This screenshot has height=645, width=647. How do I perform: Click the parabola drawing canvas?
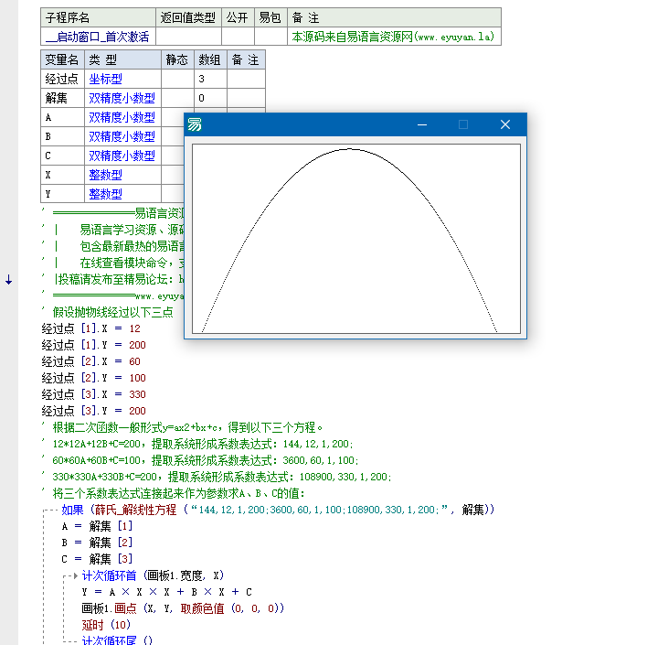tap(356, 239)
